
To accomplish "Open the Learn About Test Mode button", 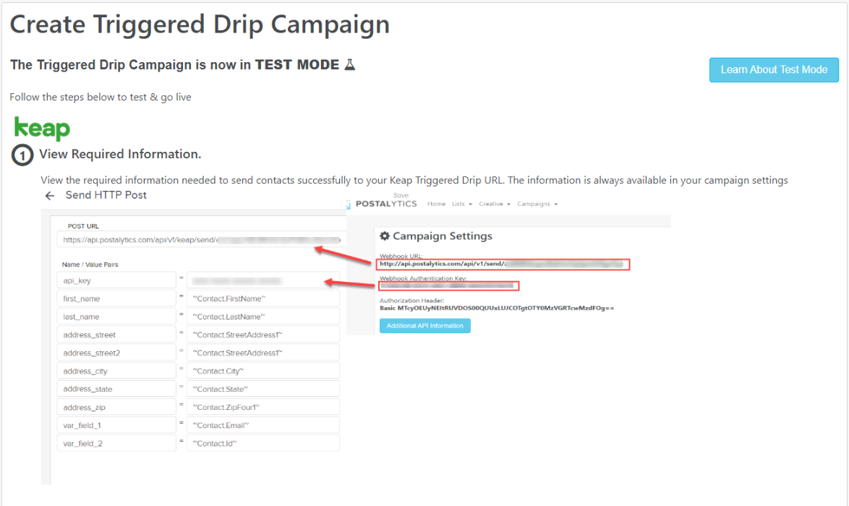I will [774, 70].
